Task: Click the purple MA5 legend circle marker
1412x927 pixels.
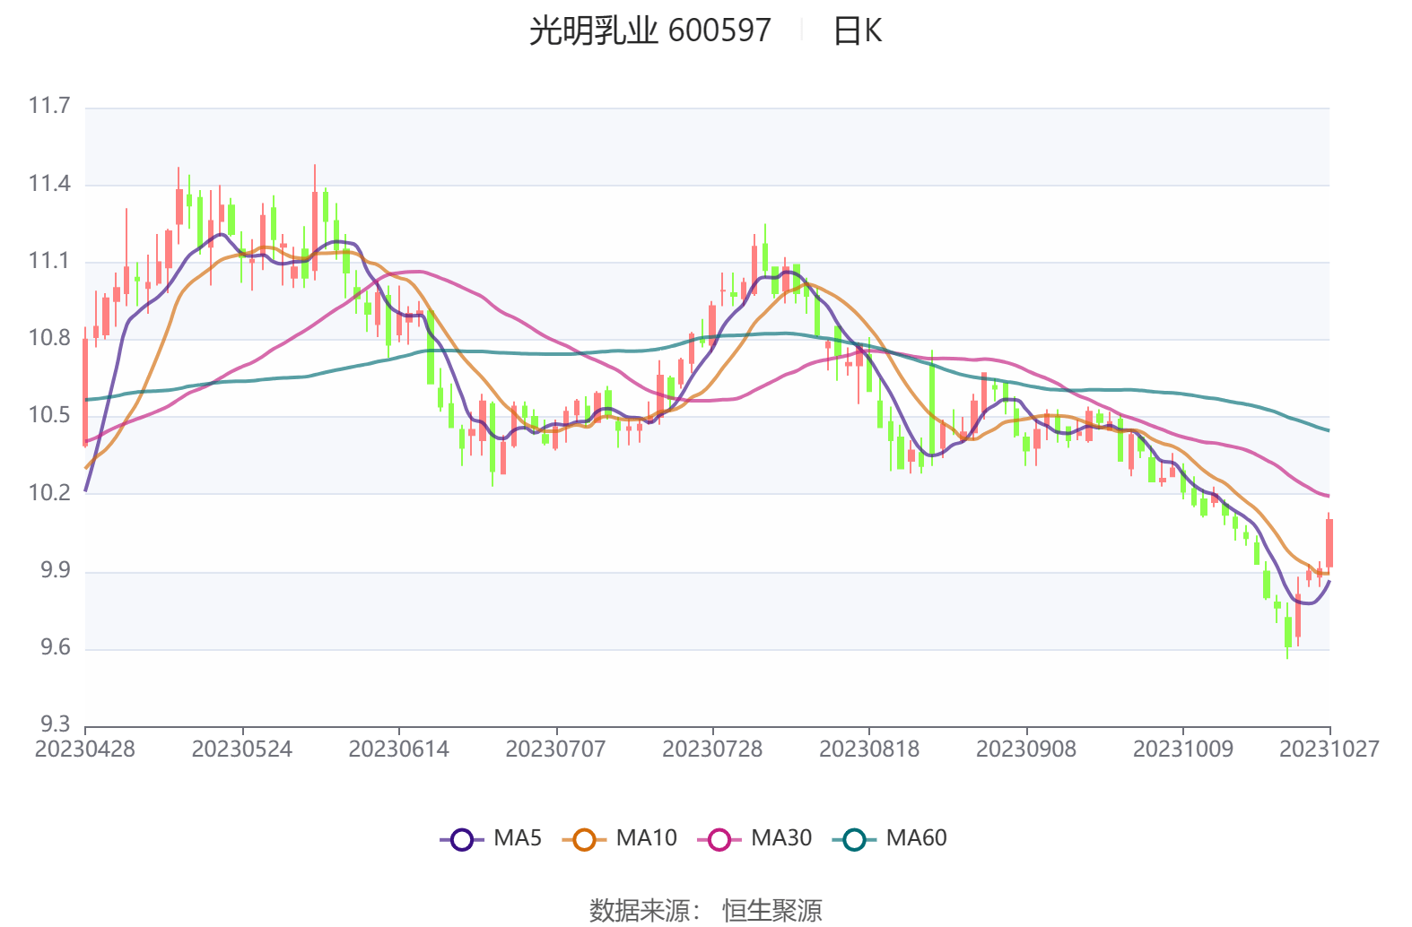Action: tap(462, 840)
